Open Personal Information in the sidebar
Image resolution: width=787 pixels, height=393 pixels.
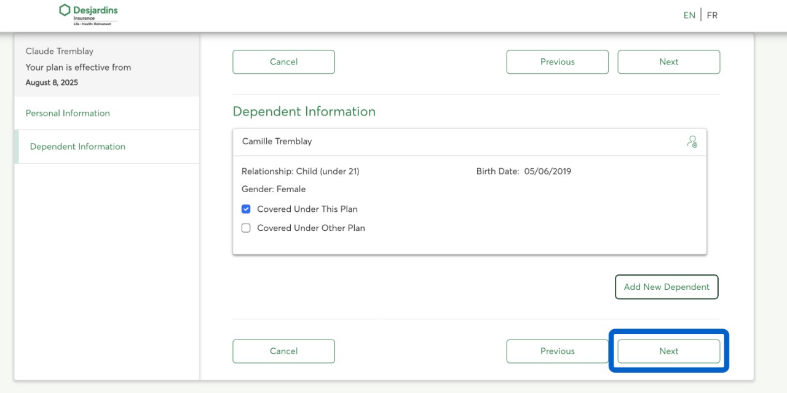coord(68,113)
